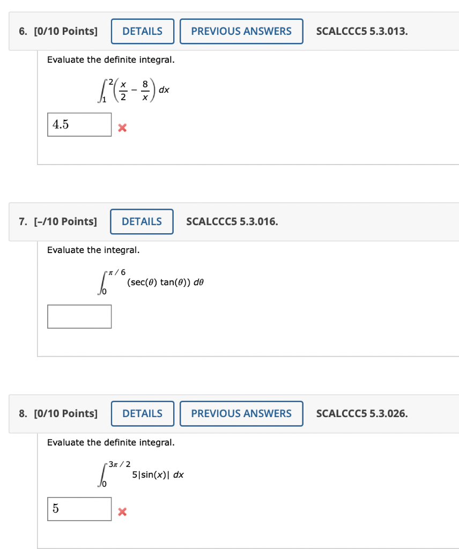Open DETAILS for question 7
459x549 pixels.
pyautogui.click(x=142, y=221)
